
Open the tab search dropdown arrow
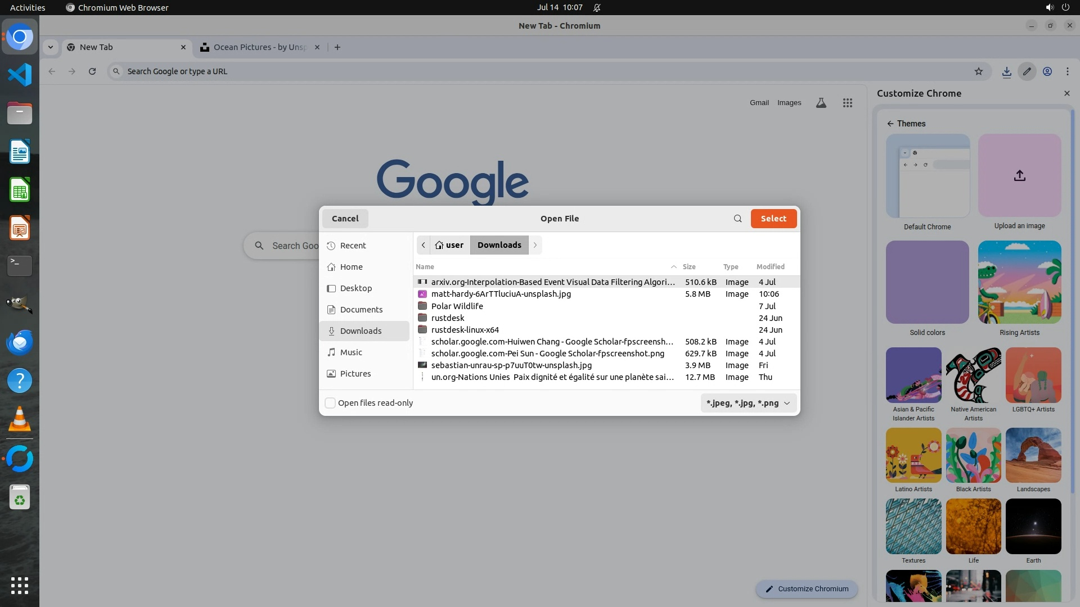pyautogui.click(x=51, y=47)
